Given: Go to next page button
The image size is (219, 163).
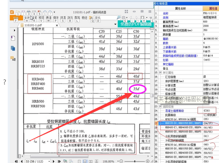Looking at the screenshot, I should 54,161.
